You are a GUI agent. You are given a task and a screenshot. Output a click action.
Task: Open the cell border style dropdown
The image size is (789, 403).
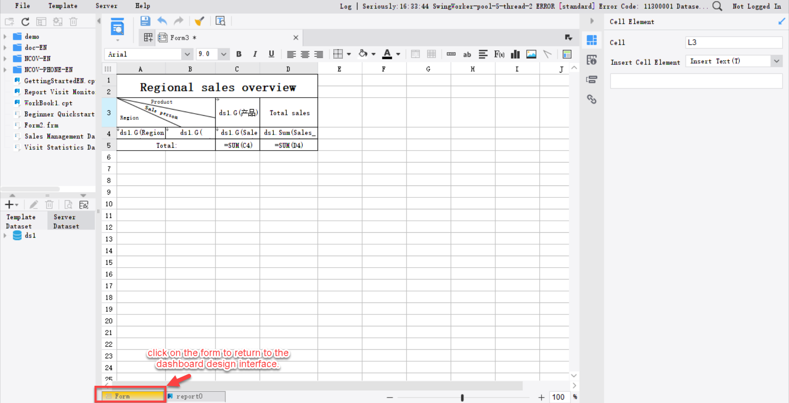pos(348,54)
